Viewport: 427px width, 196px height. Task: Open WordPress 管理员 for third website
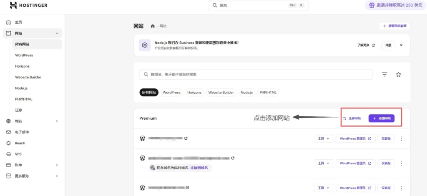pos(356,188)
